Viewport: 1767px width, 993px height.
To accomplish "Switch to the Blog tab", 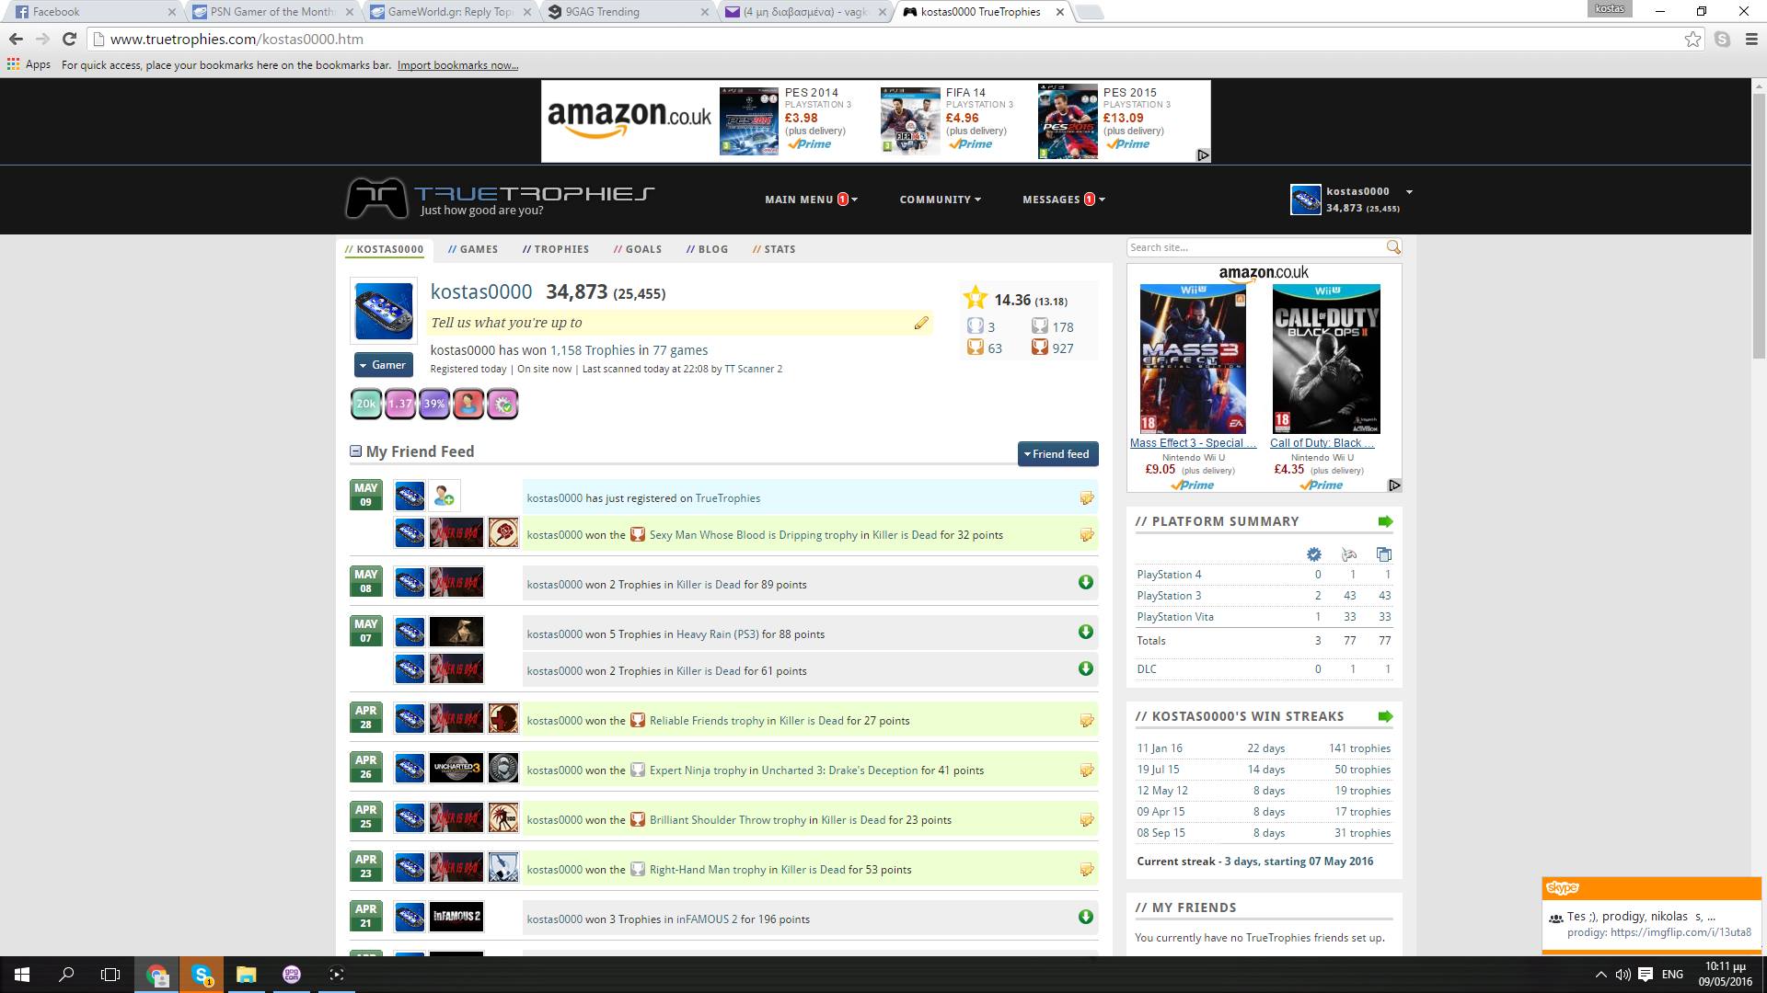I will coord(707,249).
